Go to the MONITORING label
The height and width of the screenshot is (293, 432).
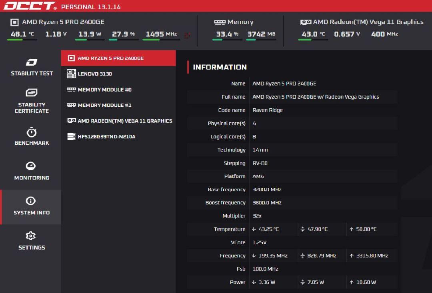32,177
